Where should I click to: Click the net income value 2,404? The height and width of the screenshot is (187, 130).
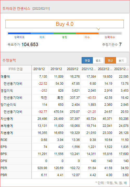[76, 105]
